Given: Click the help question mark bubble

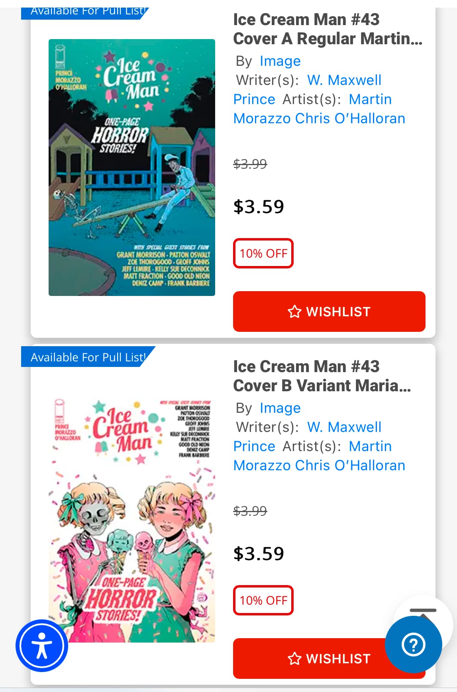Looking at the screenshot, I should click(x=414, y=645).
